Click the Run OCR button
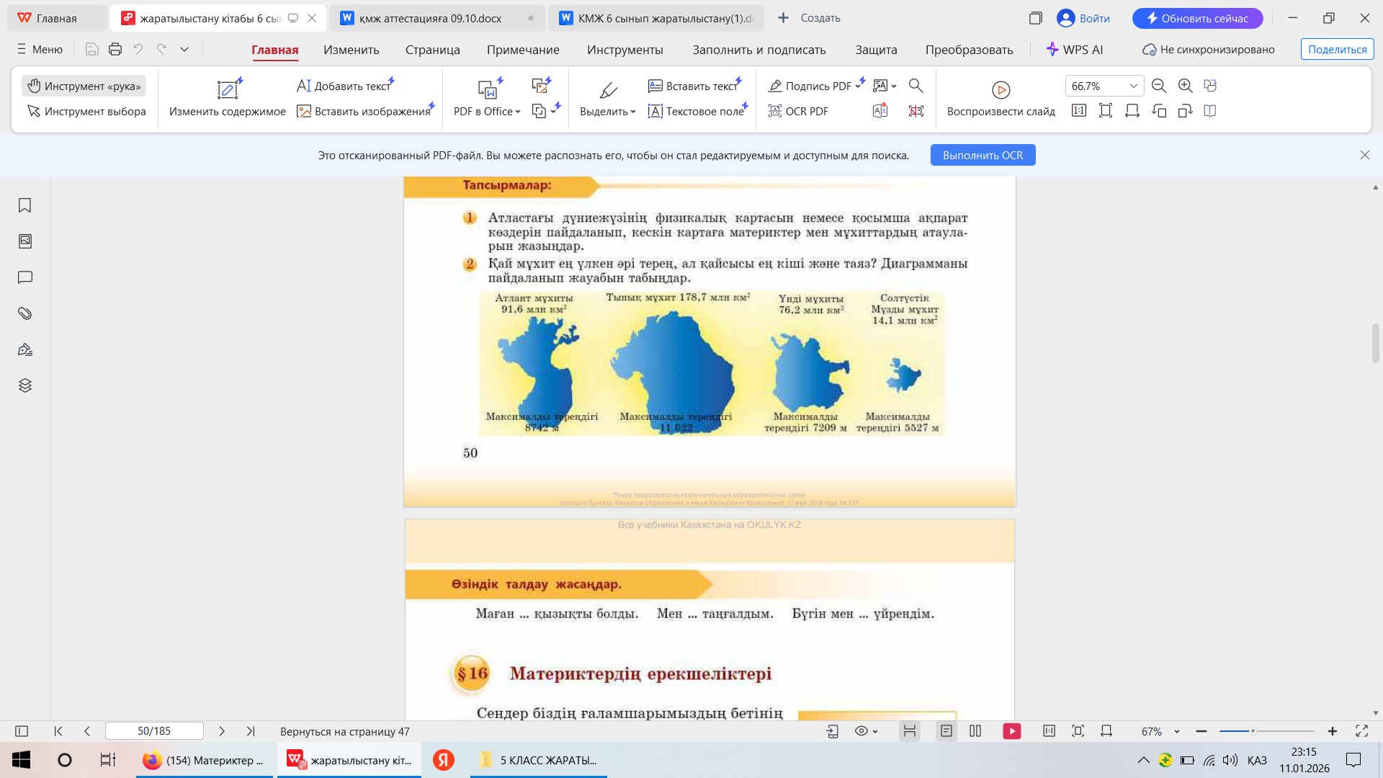The image size is (1383, 778). pos(983,155)
